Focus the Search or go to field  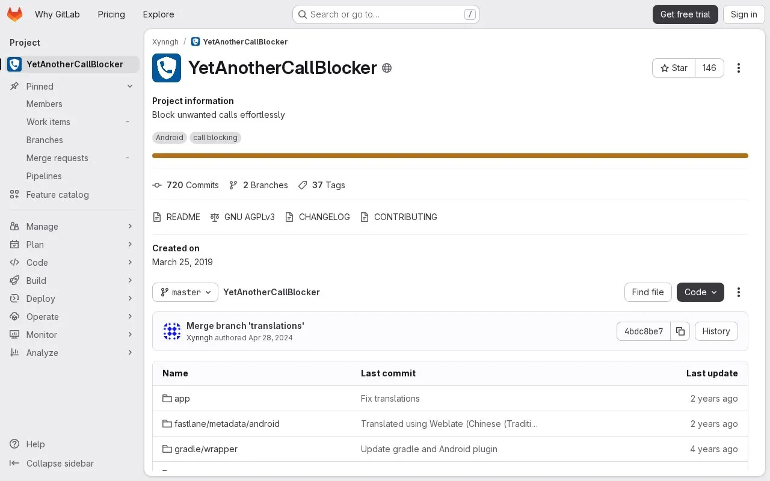point(386,14)
